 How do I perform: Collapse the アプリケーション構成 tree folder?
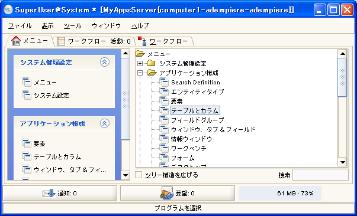coord(140,73)
